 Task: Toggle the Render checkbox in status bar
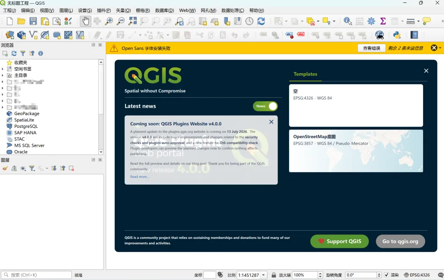[x=386, y=275]
